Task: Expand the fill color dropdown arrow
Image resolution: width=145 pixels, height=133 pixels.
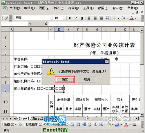Action: (127, 18)
